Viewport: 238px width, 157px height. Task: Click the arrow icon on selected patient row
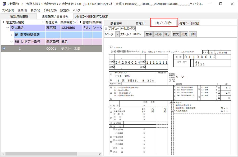pyautogui.click(x=4, y=49)
